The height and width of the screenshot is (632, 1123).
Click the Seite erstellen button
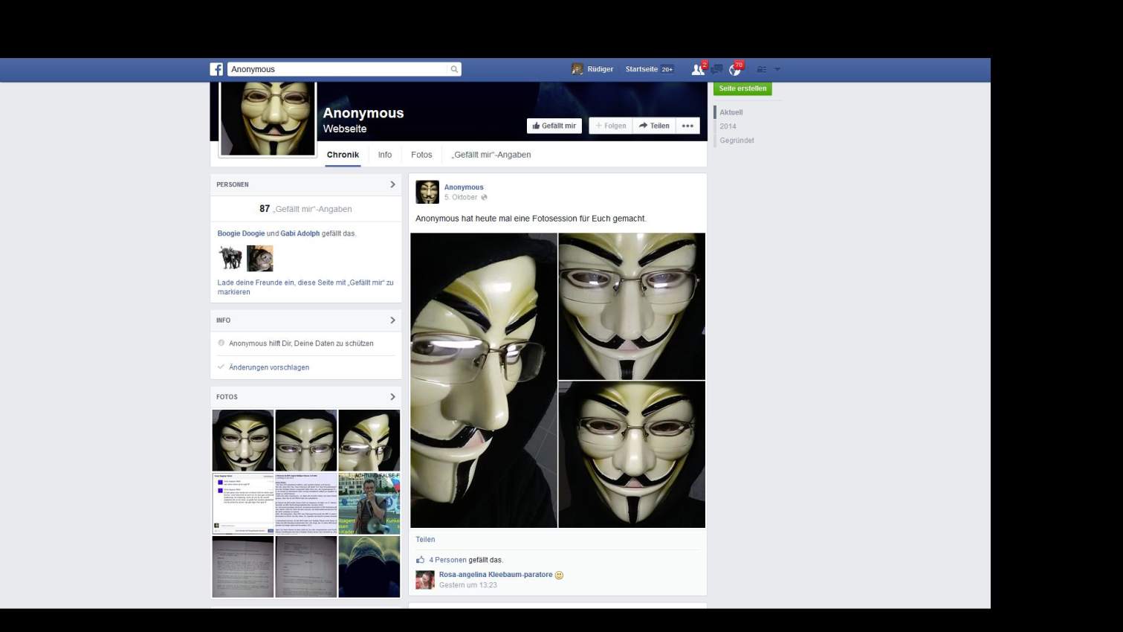point(742,88)
